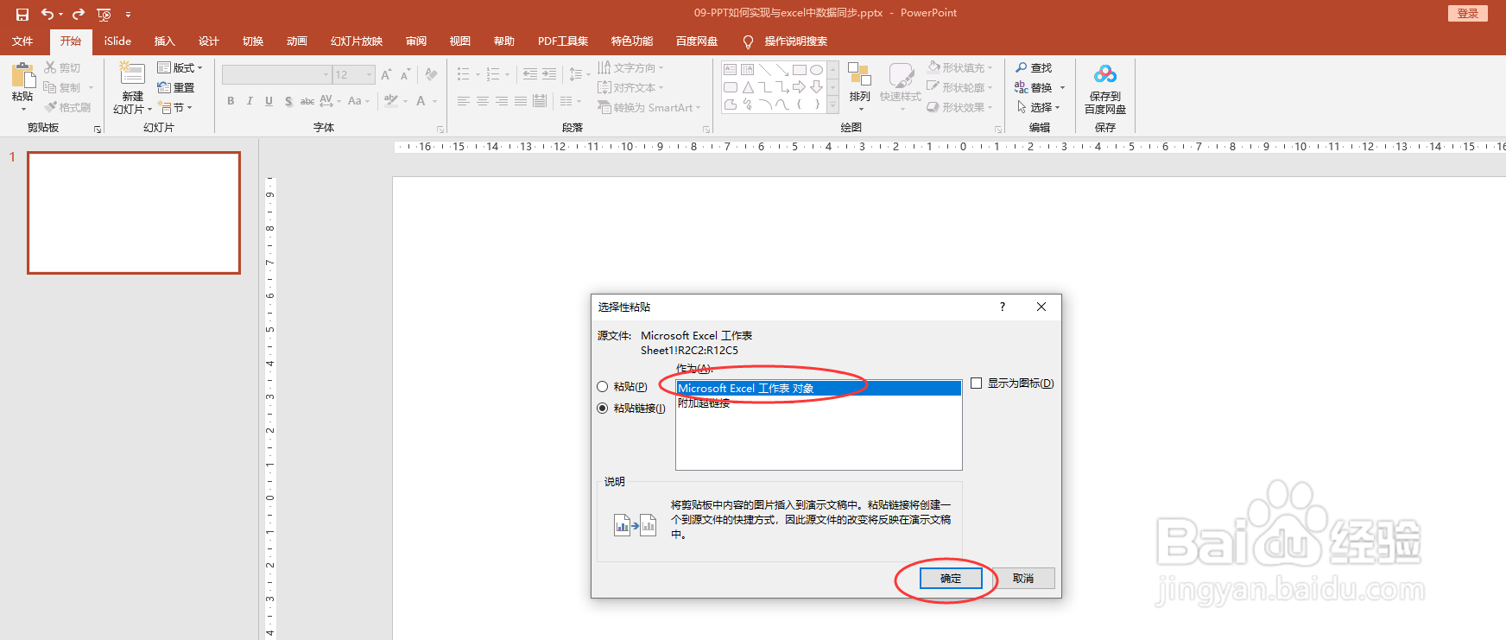
Task: Click the Format Painter icon
Action: tap(50, 107)
